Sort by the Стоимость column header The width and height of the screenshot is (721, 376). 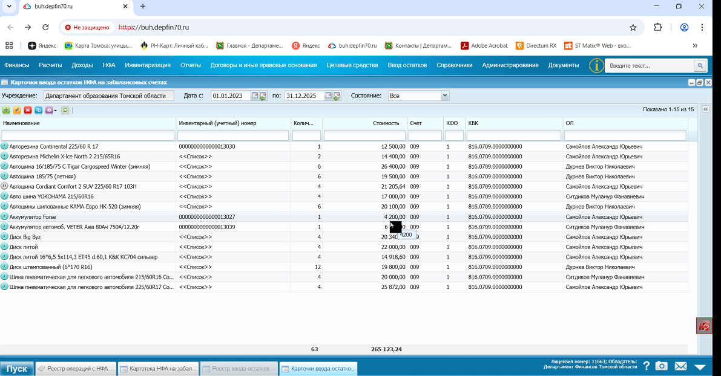coord(365,123)
